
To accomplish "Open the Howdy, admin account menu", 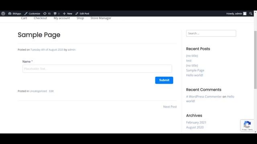I will click(x=236, y=14).
